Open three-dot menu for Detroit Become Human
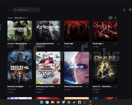This screenshot has width=132, height=105. point(87,86)
